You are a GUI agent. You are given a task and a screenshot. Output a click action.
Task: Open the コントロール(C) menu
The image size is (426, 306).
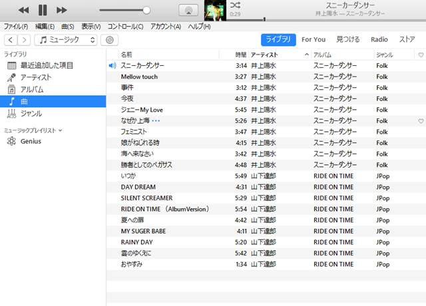tap(125, 27)
